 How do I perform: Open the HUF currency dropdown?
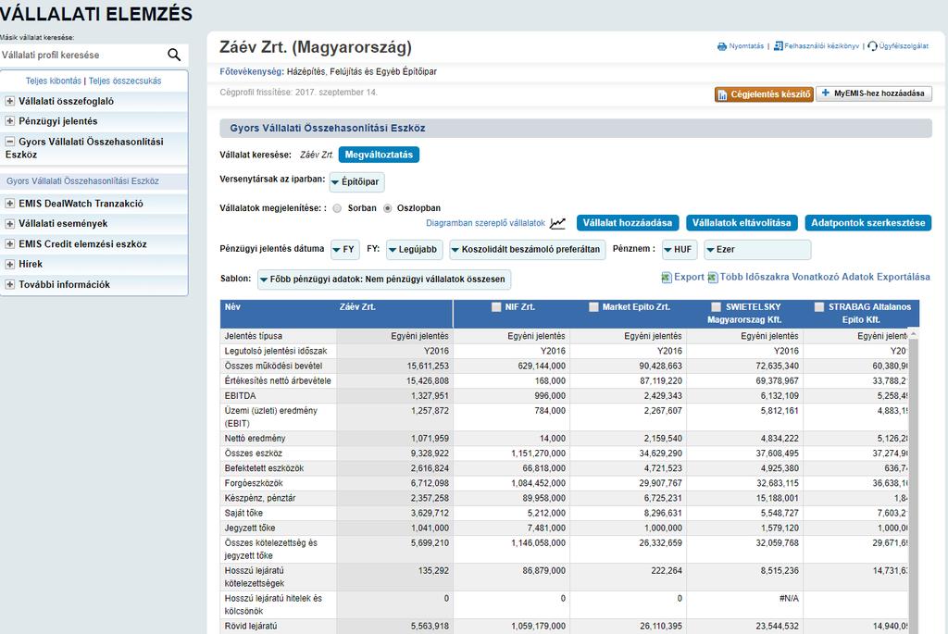680,250
